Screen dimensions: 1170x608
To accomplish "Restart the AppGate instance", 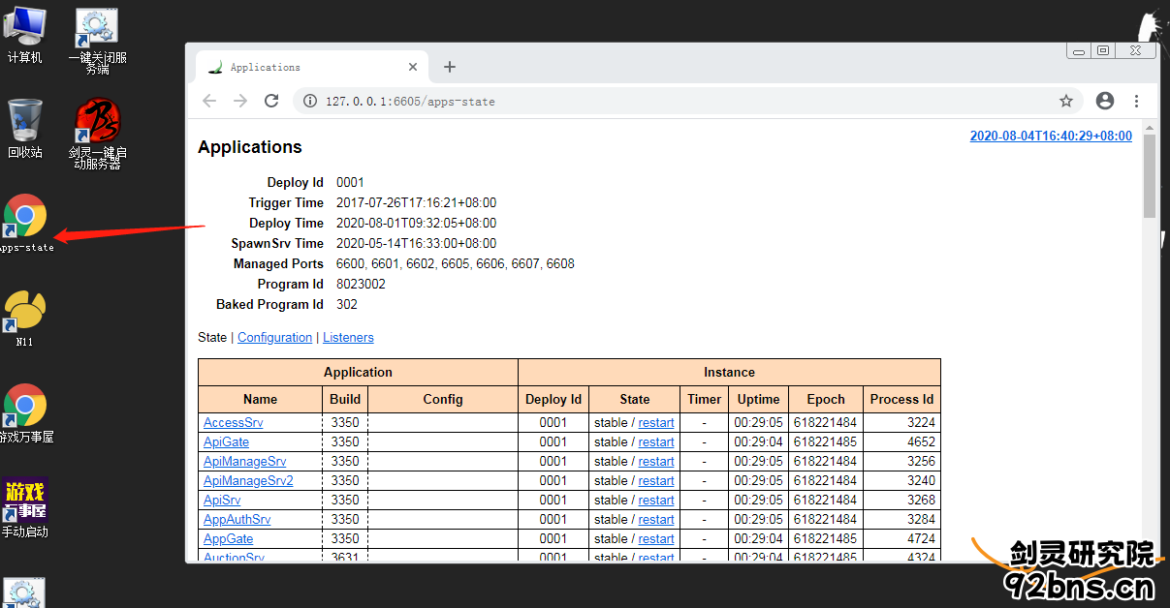I will [656, 539].
